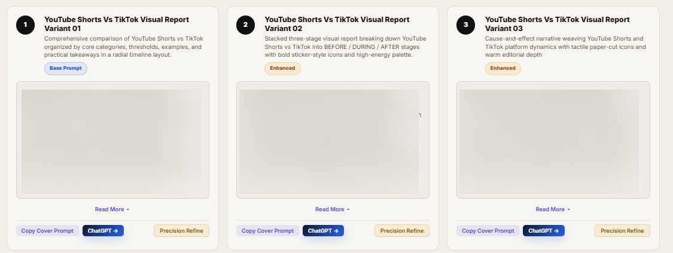Select Precision Refine on Variant 01

point(181,231)
